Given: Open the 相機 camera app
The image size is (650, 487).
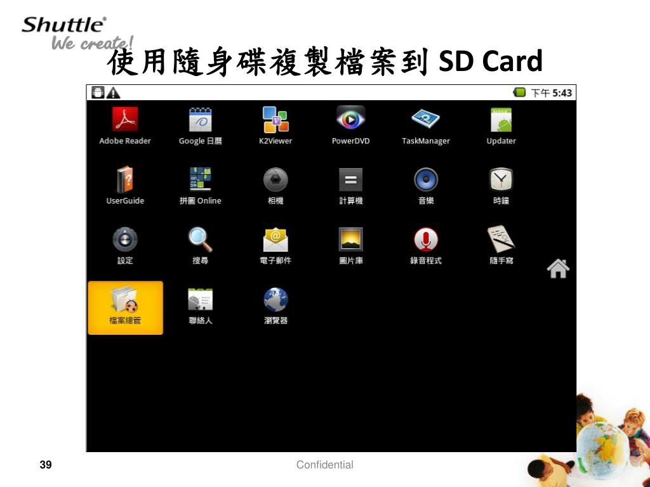Looking at the screenshot, I should tap(275, 186).
